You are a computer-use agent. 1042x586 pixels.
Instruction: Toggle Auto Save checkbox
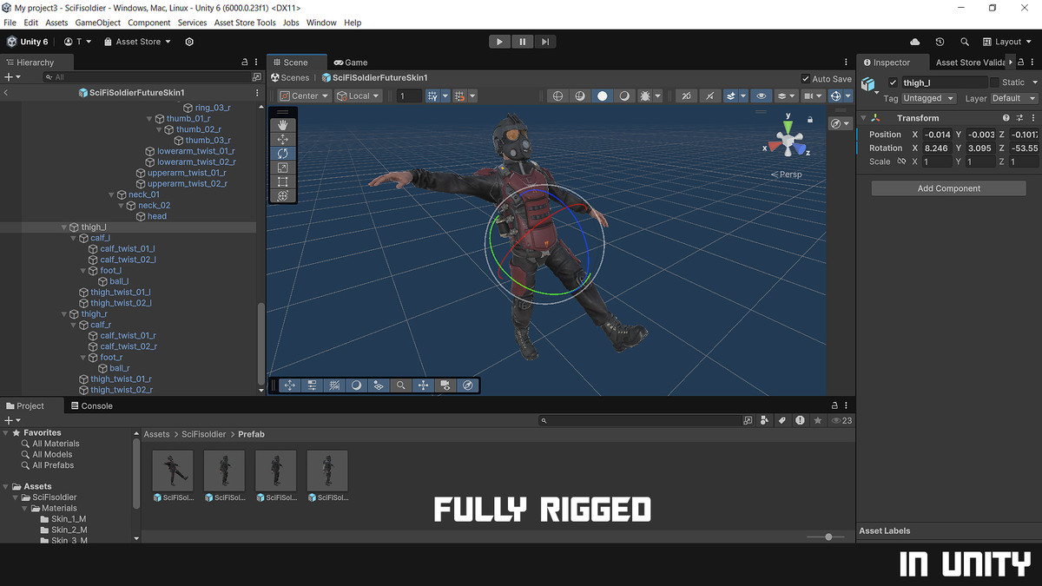[805, 78]
